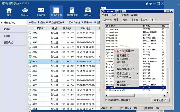Open 文件(F) menu in Task Manager

click(x=105, y=15)
